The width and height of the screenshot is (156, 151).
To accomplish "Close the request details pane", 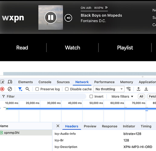I will (58, 126).
